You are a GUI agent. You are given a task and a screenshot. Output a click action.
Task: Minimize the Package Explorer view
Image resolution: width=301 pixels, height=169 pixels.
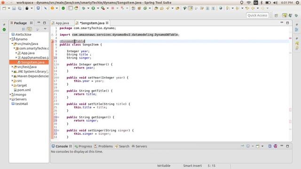[39, 23]
